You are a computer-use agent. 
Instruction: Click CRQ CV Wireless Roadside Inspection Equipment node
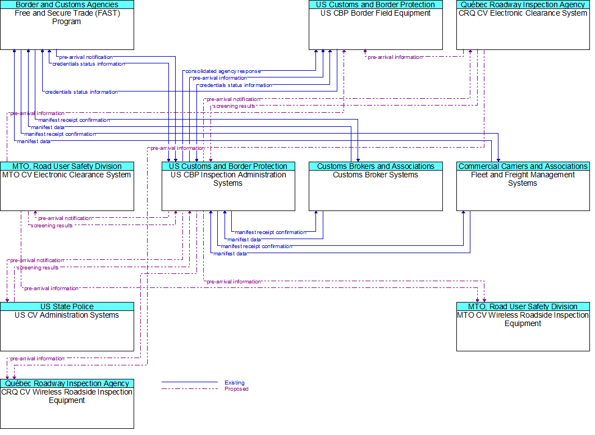point(67,404)
